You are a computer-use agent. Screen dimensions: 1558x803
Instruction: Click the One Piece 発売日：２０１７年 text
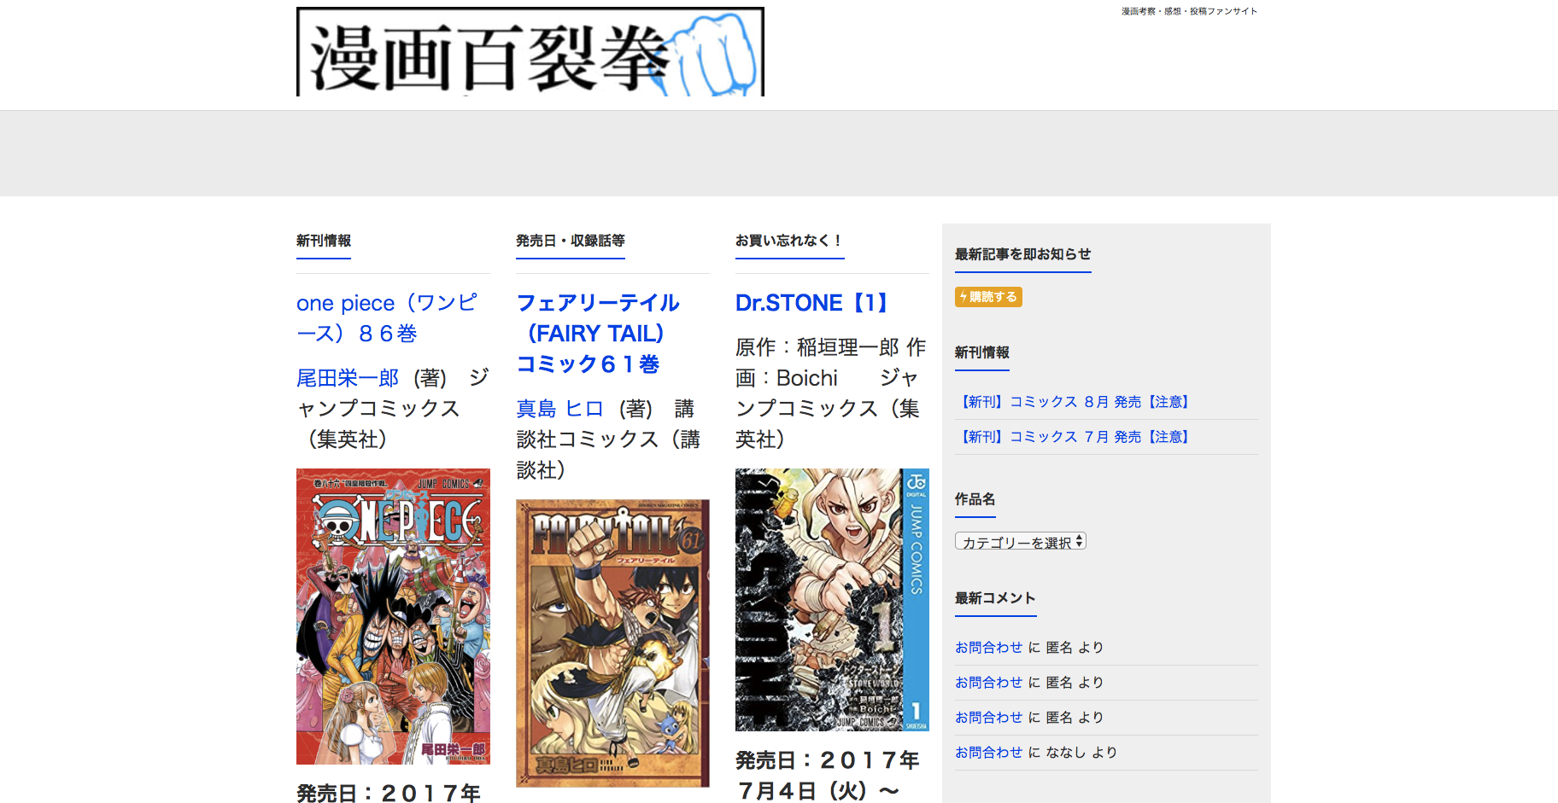click(389, 793)
